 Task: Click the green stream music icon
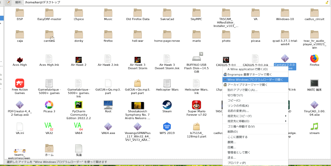tap(314, 126)
